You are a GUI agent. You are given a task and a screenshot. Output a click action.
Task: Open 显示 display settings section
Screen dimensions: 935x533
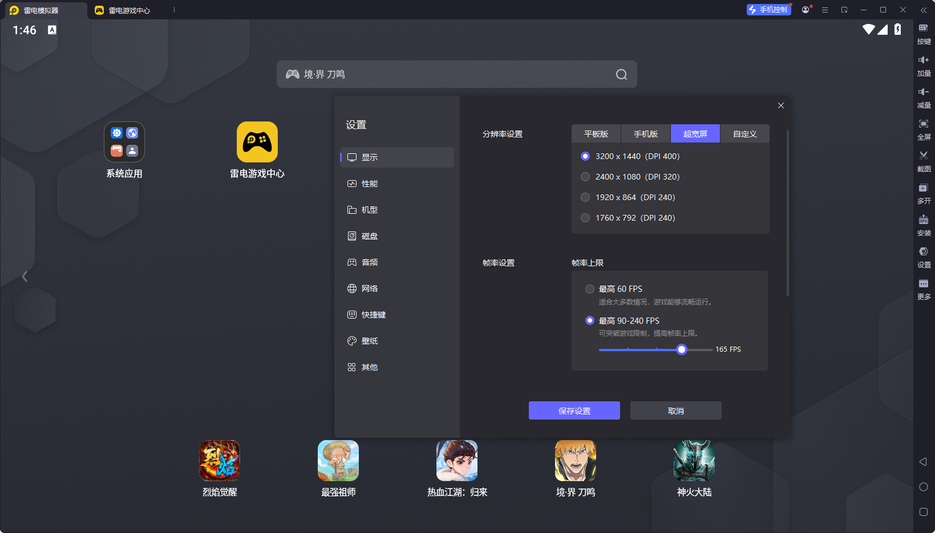point(397,157)
